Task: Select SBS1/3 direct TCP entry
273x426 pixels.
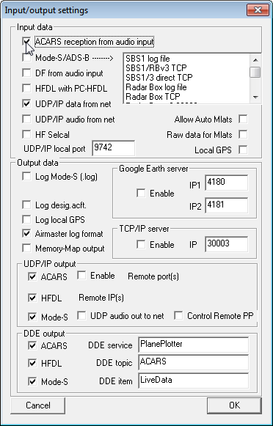Action: 159,78
